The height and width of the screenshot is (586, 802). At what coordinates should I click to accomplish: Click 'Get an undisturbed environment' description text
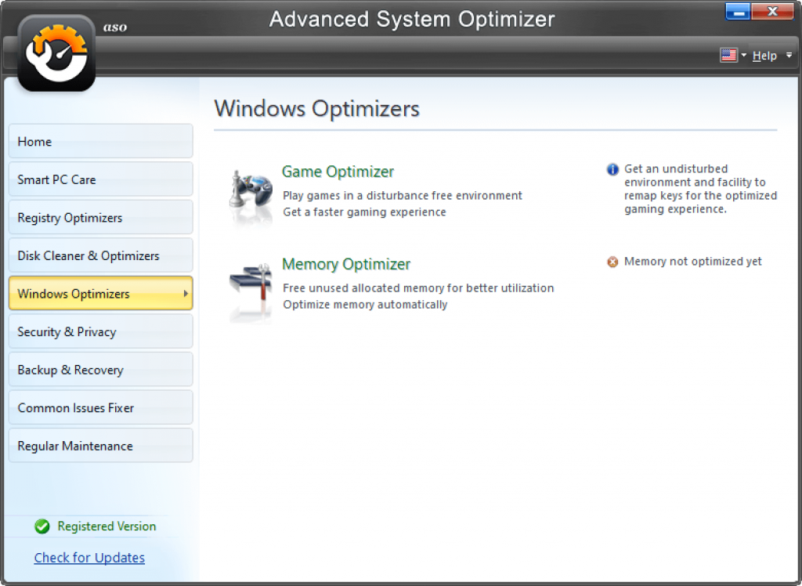(x=700, y=189)
